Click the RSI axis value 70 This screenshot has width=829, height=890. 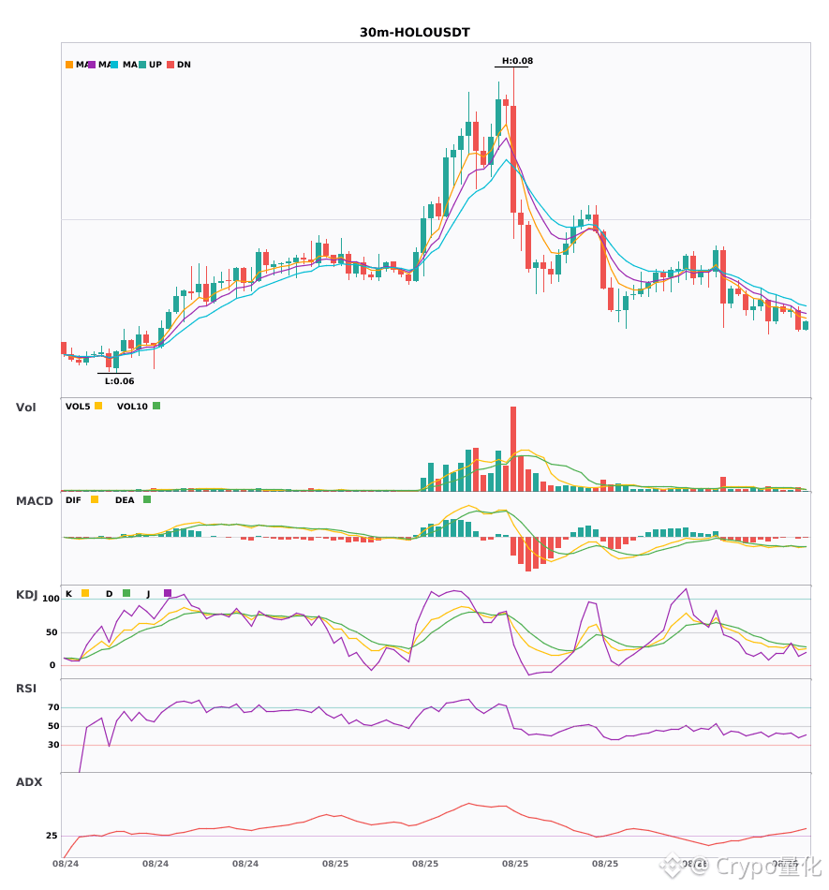[53, 707]
